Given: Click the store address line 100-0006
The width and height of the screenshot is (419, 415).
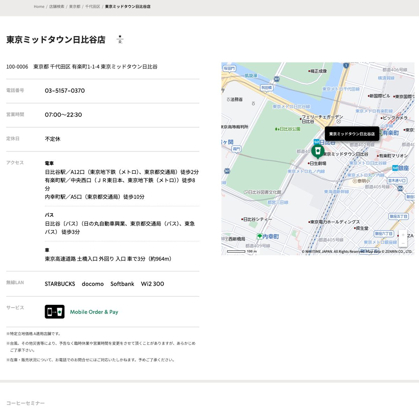Looking at the screenshot, I should [x=82, y=67].
